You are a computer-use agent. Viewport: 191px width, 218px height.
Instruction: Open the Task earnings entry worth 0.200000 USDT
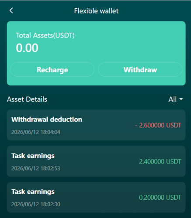pos(96,198)
